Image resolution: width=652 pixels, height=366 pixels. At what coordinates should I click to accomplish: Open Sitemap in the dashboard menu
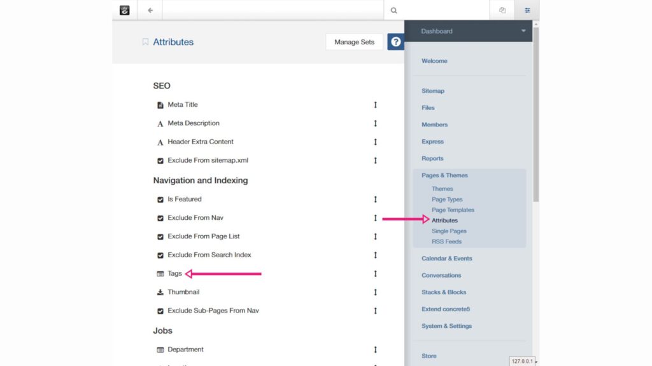(433, 91)
